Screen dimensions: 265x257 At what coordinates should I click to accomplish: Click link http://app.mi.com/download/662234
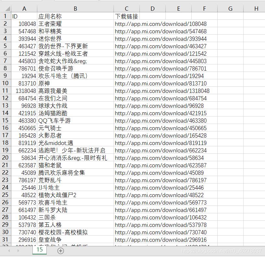pos(161,151)
